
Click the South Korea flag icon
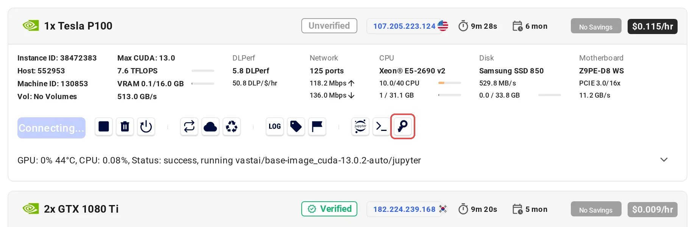tap(443, 209)
